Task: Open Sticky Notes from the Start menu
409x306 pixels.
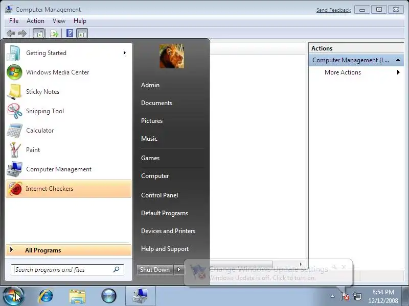Action: (x=69, y=92)
